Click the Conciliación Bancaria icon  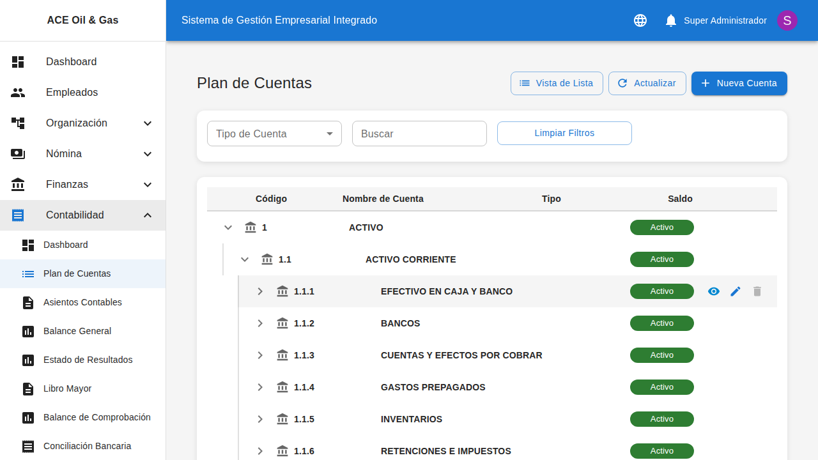(27, 446)
